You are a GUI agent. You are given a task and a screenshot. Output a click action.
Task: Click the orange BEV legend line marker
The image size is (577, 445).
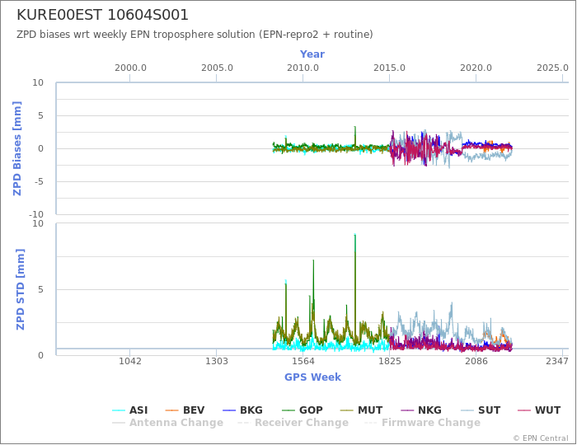pyautogui.click(x=172, y=410)
